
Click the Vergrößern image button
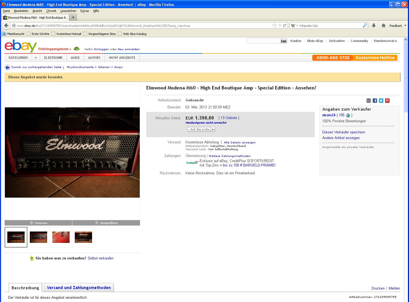[x=106, y=223]
